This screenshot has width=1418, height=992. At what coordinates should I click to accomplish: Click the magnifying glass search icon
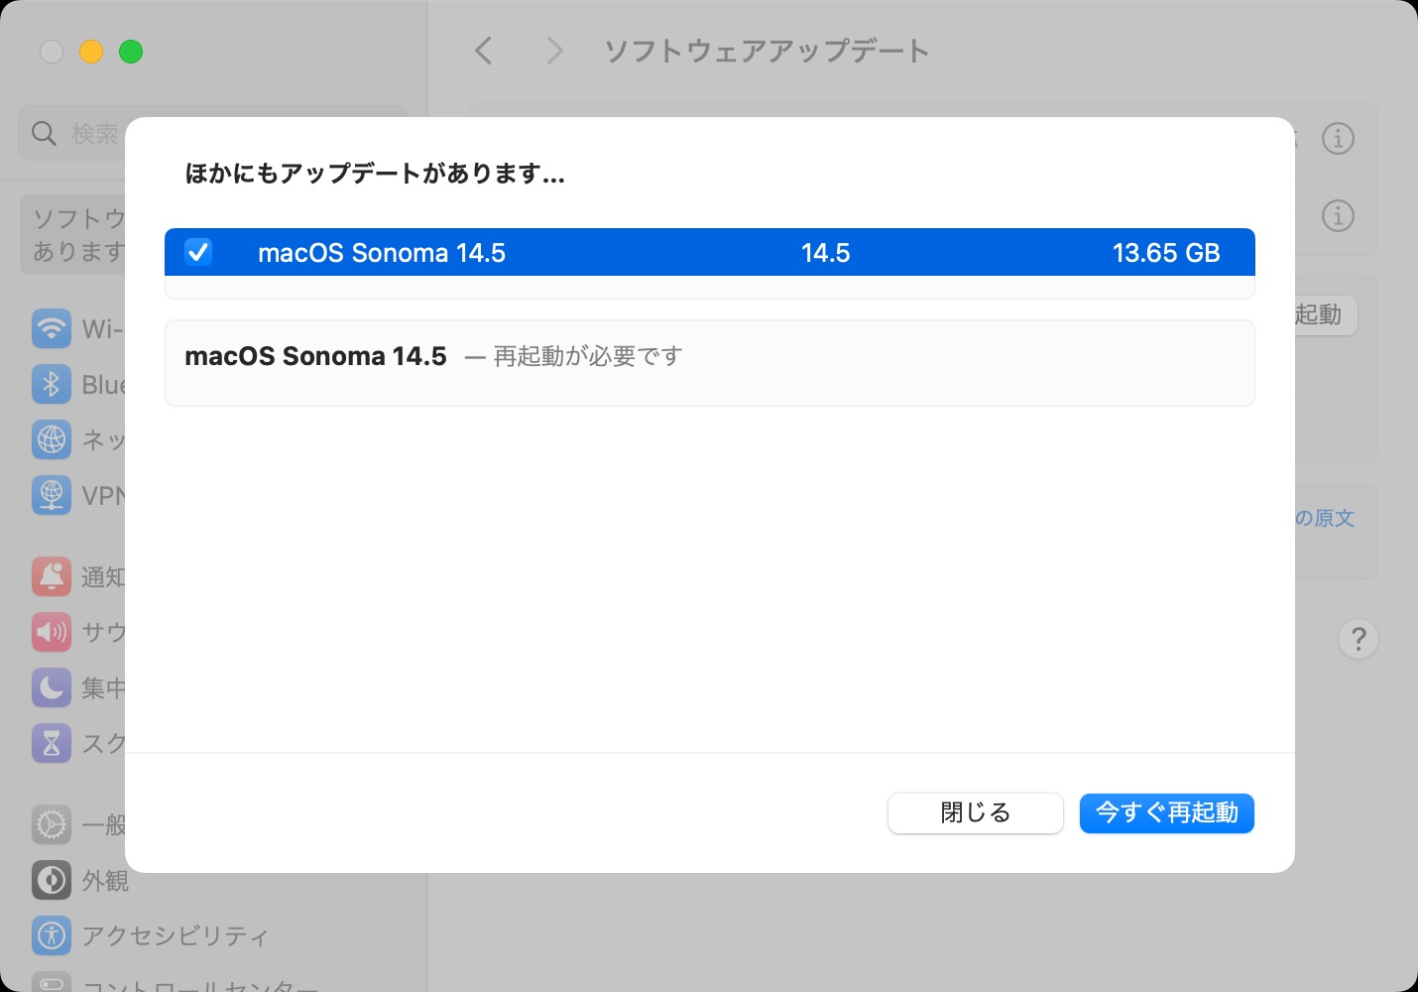click(44, 133)
